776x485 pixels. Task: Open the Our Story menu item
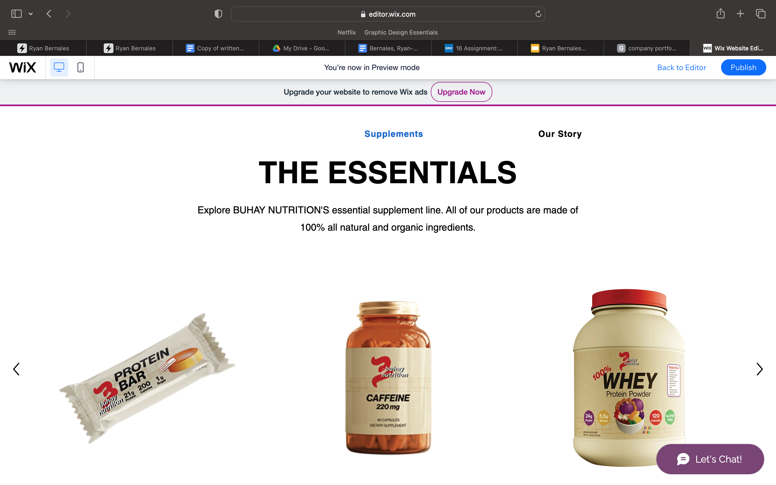click(x=560, y=134)
